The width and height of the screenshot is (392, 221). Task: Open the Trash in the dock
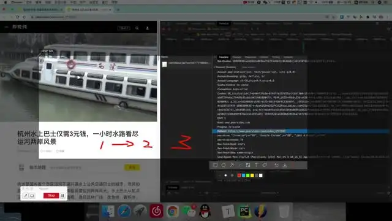(x=284, y=211)
